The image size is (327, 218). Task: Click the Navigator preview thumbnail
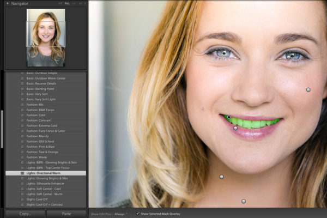(x=46, y=38)
